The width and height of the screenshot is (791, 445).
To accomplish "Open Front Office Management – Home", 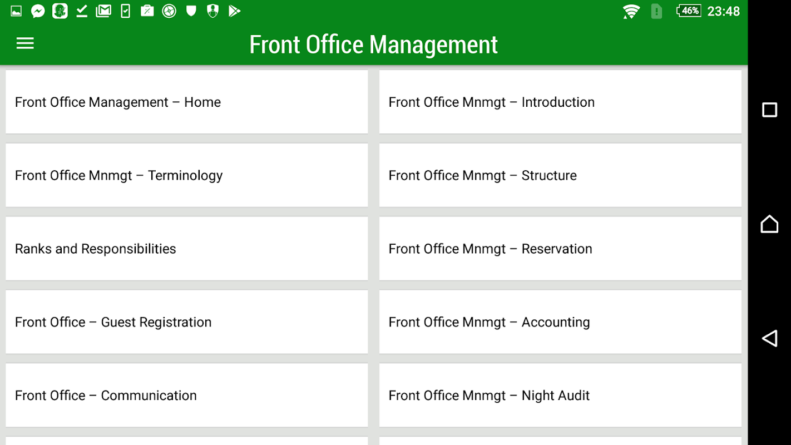I will (187, 102).
